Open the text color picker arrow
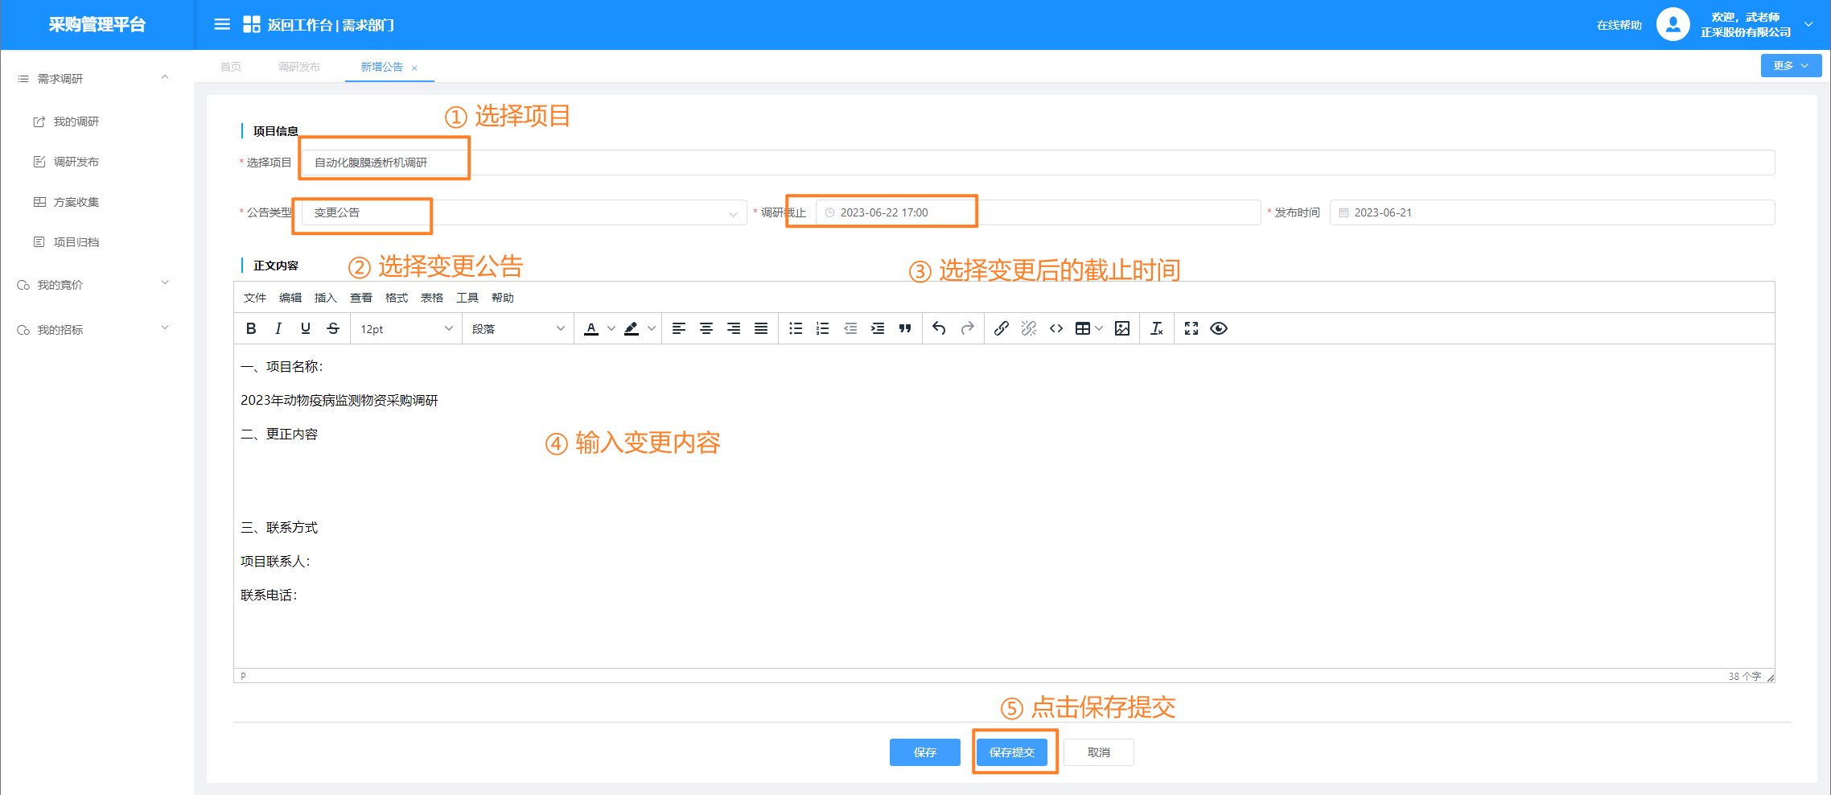Viewport: 1831px width, 795px height. pyautogui.click(x=611, y=328)
